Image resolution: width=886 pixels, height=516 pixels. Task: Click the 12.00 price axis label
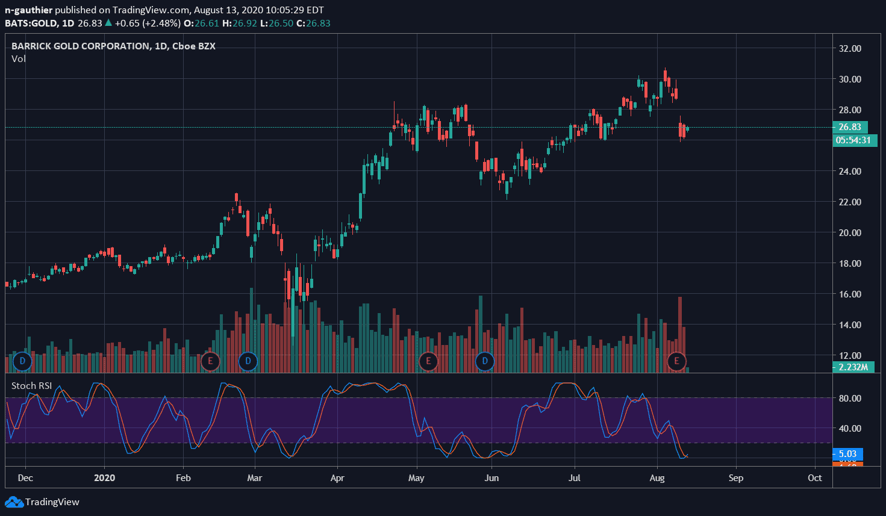click(850, 355)
